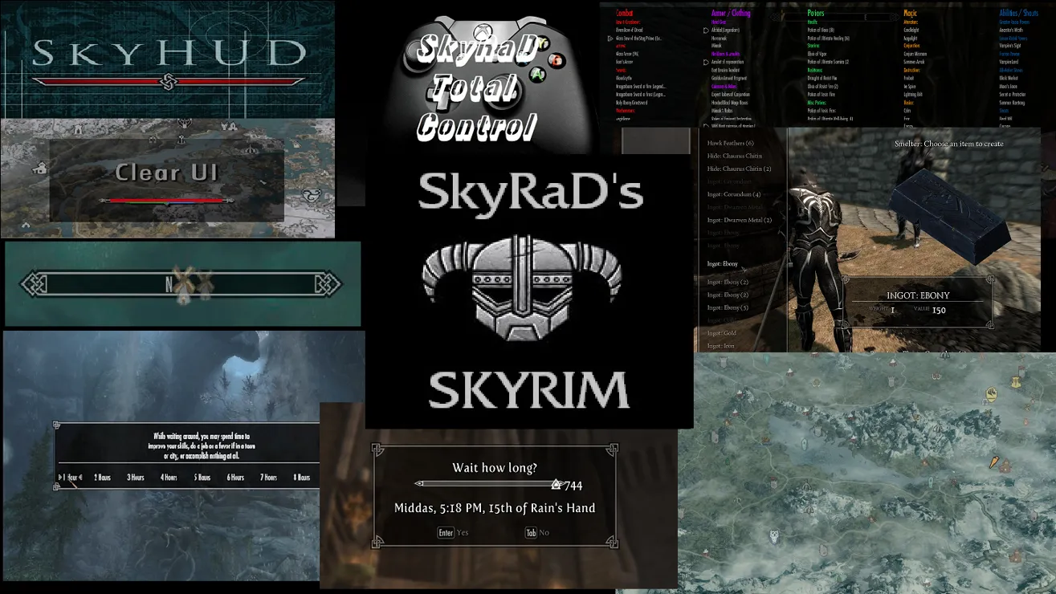This screenshot has width=1056, height=594.
Task: Select the 3 Hours wait option
Action: pyautogui.click(x=135, y=478)
